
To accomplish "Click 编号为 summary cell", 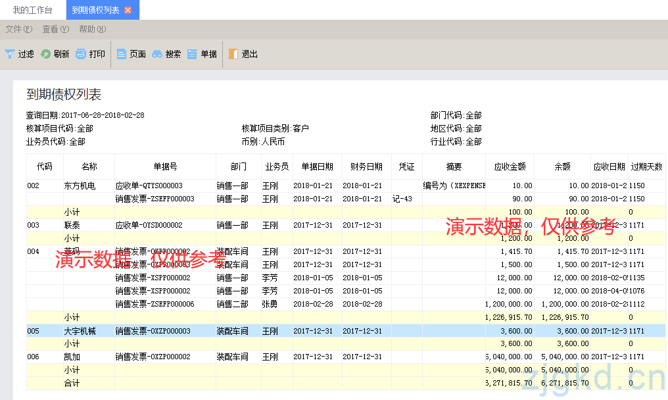I will coord(454,186).
